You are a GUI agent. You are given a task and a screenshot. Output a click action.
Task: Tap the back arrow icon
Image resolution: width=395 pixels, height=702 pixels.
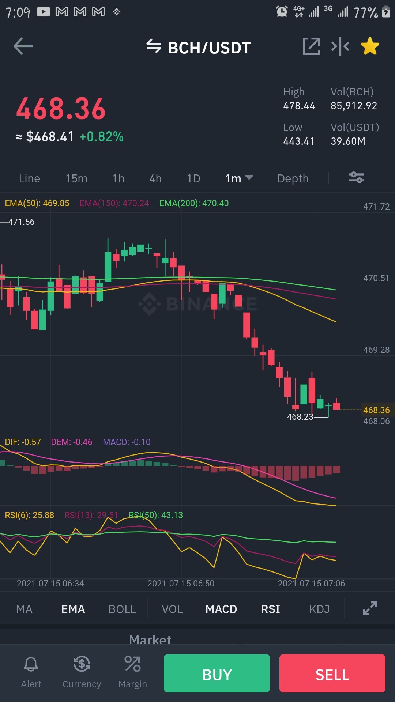(23, 46)
